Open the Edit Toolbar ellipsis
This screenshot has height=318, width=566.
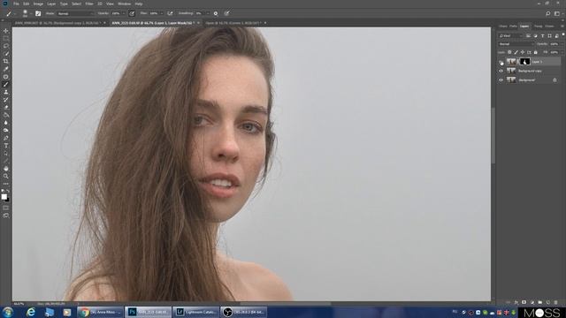click(x=6, y=184)
